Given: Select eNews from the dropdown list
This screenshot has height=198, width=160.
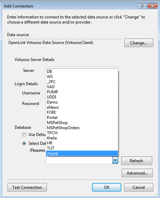Looking at the screenshot, I should [82, 107].
